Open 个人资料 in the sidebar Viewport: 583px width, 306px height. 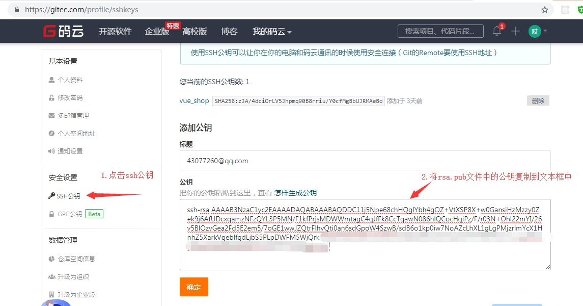70,80
